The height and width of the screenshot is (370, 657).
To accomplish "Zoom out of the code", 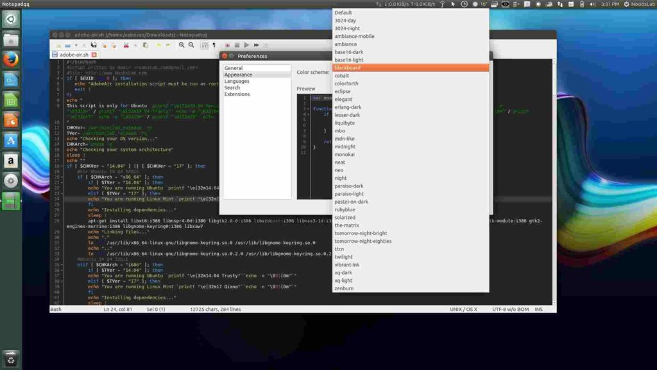I will pos(191,45).
